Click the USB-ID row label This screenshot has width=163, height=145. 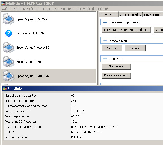coord(9,132)
